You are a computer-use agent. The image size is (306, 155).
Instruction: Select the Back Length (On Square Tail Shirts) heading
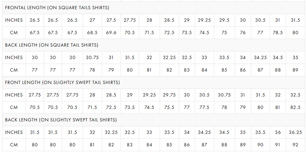[x=52, y=45]
